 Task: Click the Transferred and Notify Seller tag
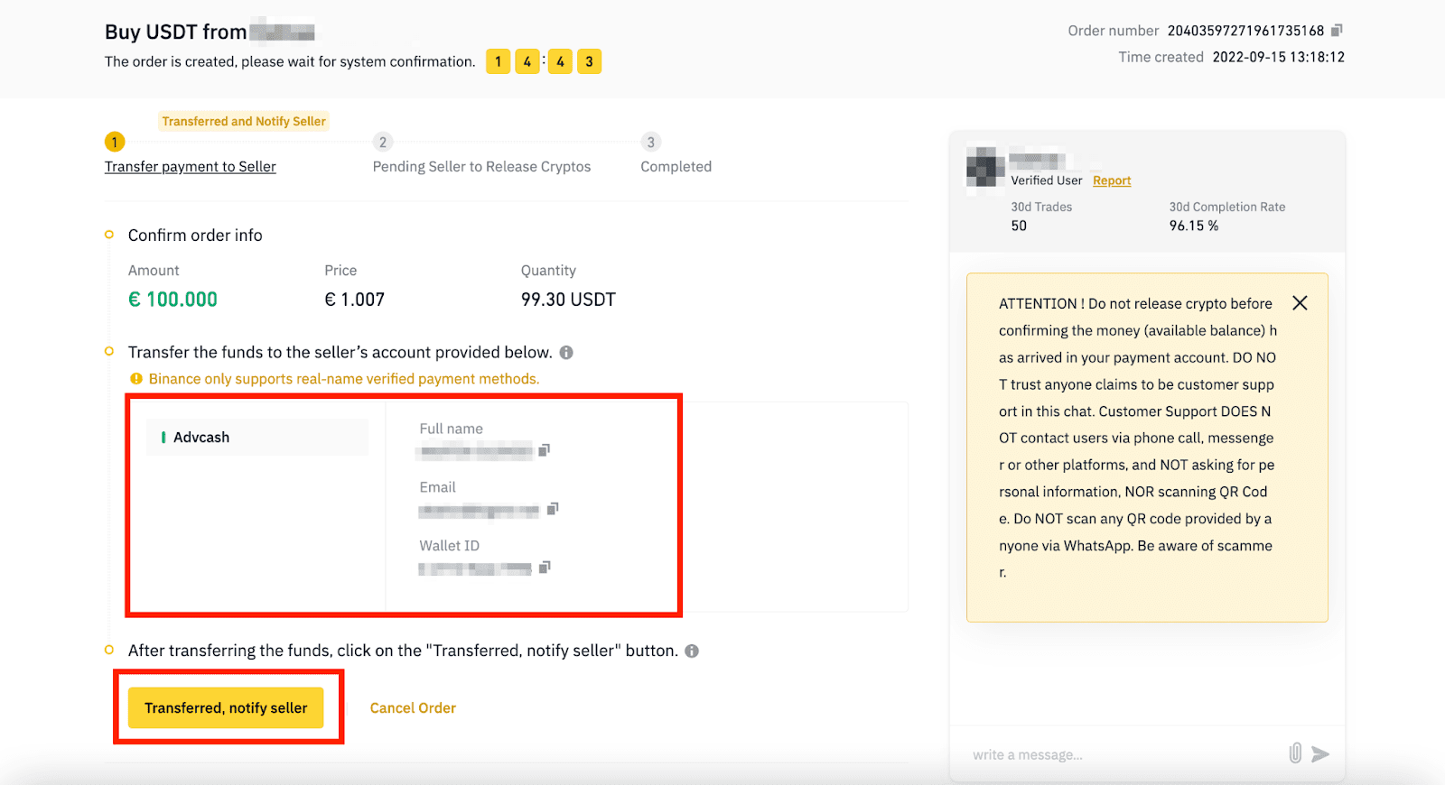tap(244, 121)
